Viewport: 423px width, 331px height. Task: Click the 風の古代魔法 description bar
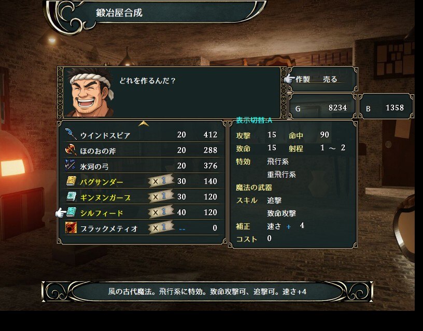pos(207,292)
